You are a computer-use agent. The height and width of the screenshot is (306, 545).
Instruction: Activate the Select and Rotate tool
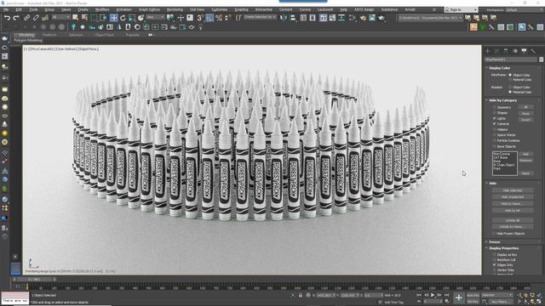[123, 18]
